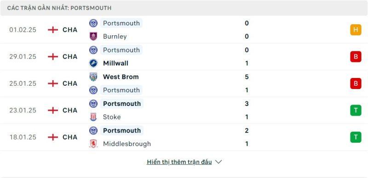
Task: Click the Millwall club crest
Action: click(93, 63)
